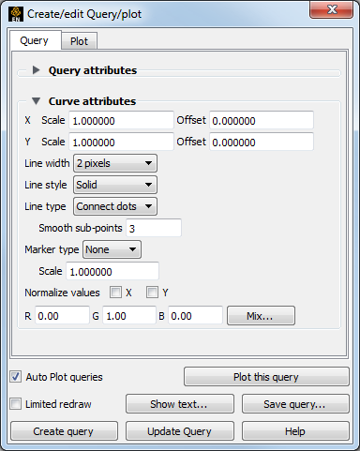The image size is (360, 451).
Task: Open the Marker type dropdown
Action: tap(112, 249)
